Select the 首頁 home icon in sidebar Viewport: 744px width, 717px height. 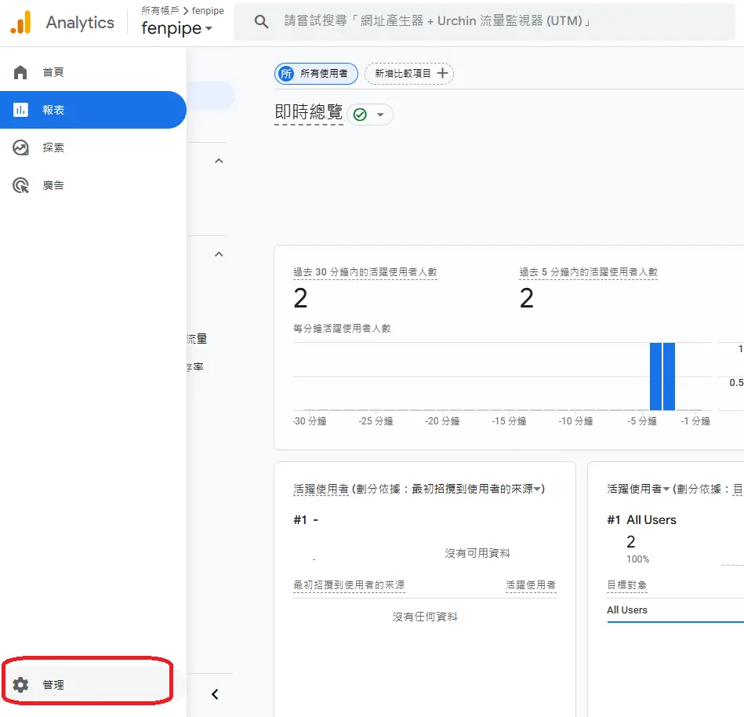pos(19,72)
